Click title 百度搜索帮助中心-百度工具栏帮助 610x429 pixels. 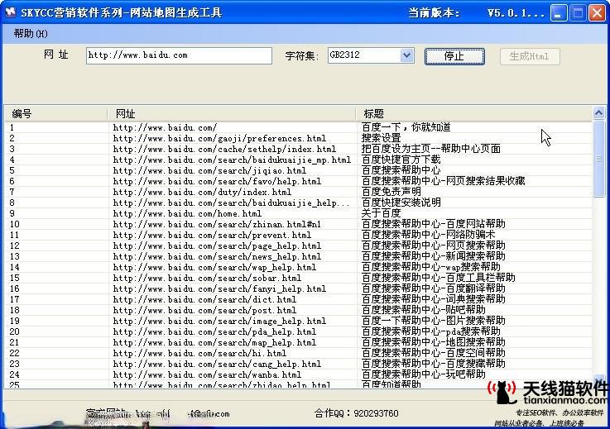click(438, 278)
